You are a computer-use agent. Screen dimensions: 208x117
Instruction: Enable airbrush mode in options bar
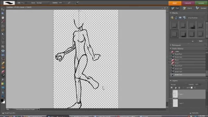(x=69, y=3)
